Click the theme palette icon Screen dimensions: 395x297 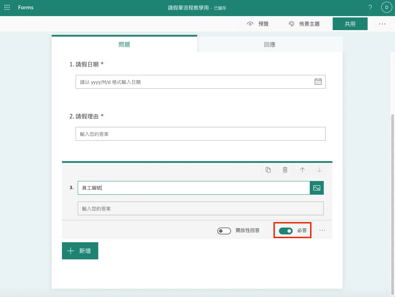pyautogui.click(x=291, y=24)
